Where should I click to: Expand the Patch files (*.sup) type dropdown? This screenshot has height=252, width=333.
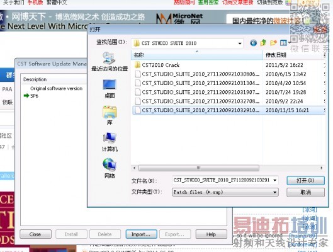pyautogui.click(x=275, y=192)
